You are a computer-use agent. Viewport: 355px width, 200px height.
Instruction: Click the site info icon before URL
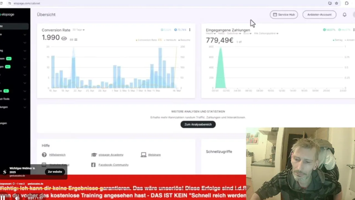(10, 3)
